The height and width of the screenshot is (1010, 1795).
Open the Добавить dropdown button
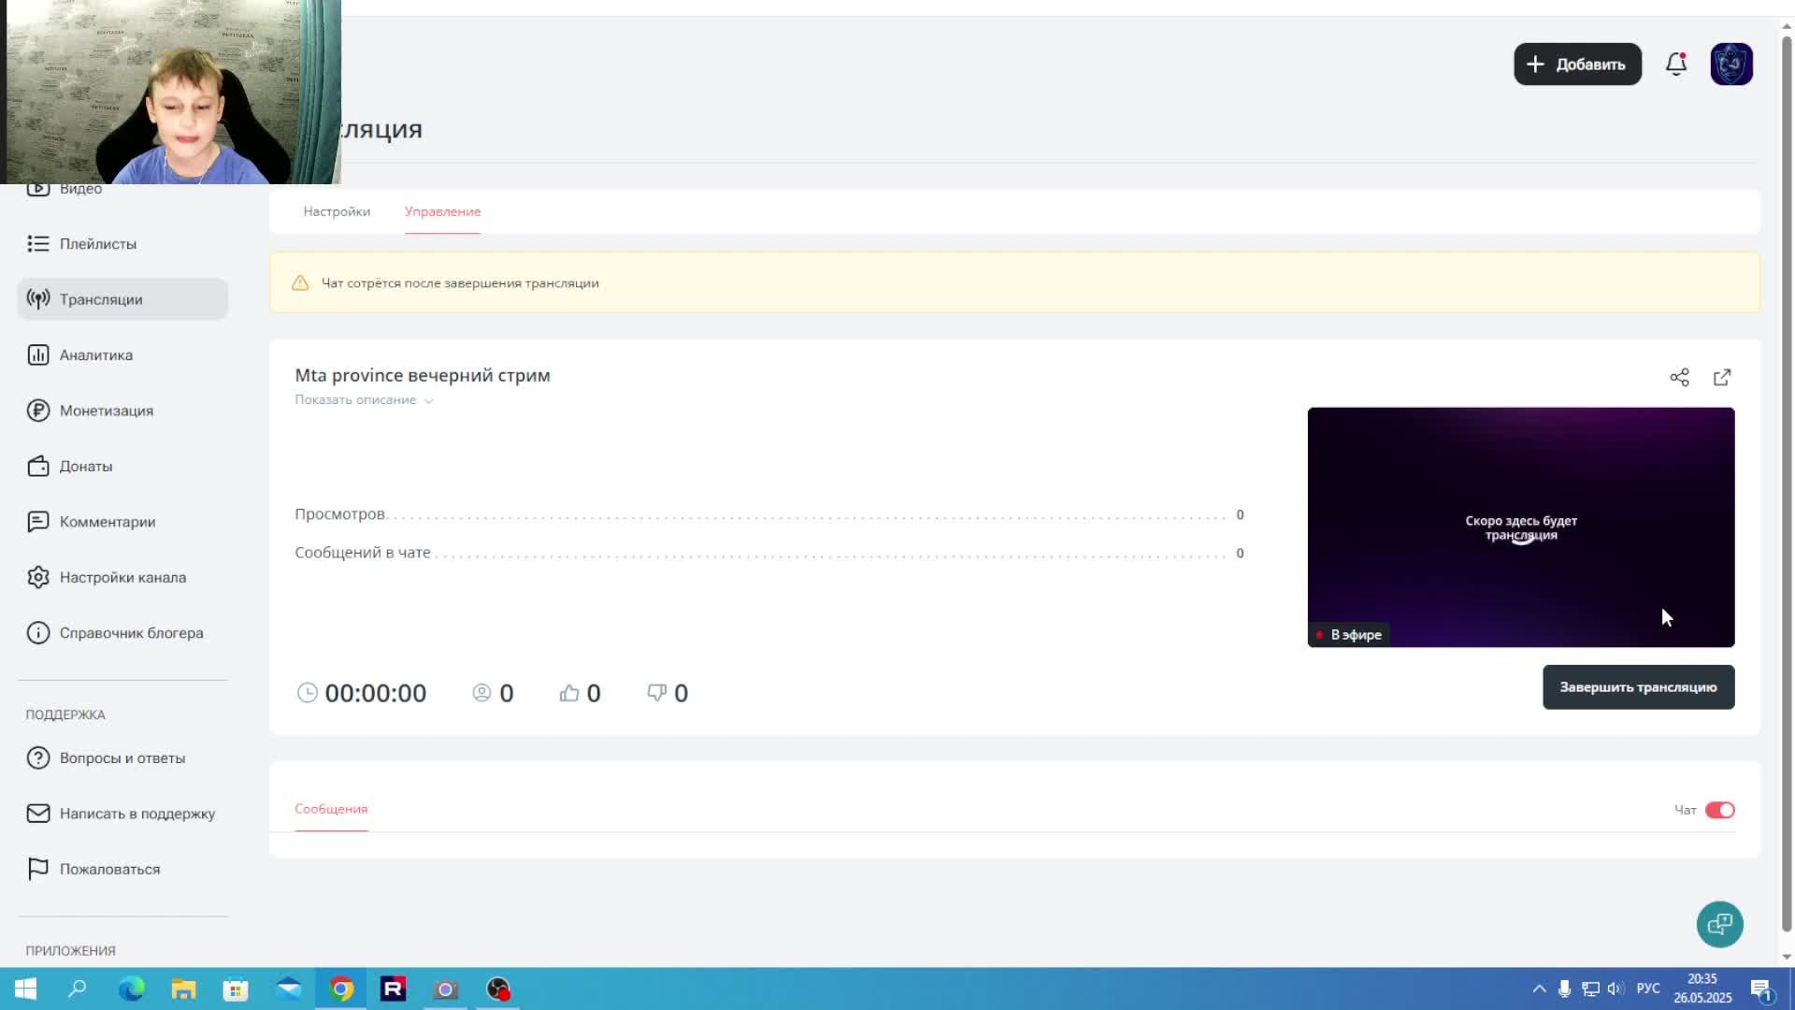pyautogui.click(x=1577, y=65)
